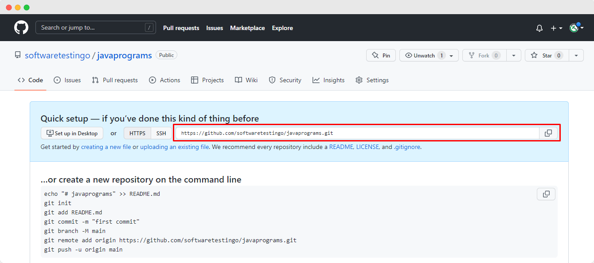Image resolution: width=594 pixels, height=263 pixels.
Task: Pin the javaprograms repository
Action: point(381,55)
